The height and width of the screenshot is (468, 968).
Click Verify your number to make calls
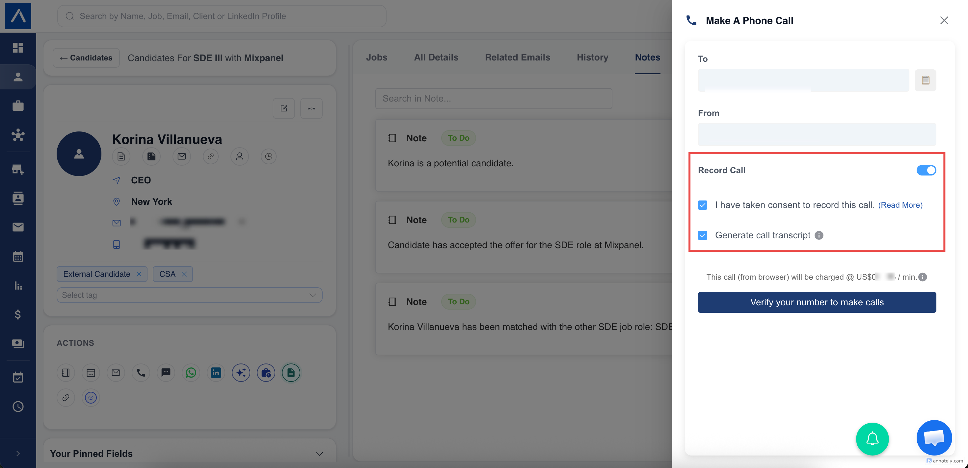817,302
